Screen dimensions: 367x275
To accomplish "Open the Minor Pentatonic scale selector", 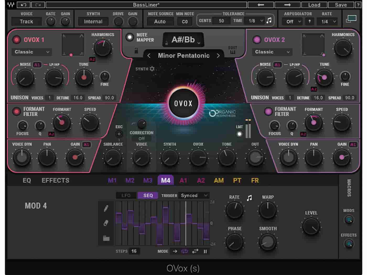I will tap(183, 56).
